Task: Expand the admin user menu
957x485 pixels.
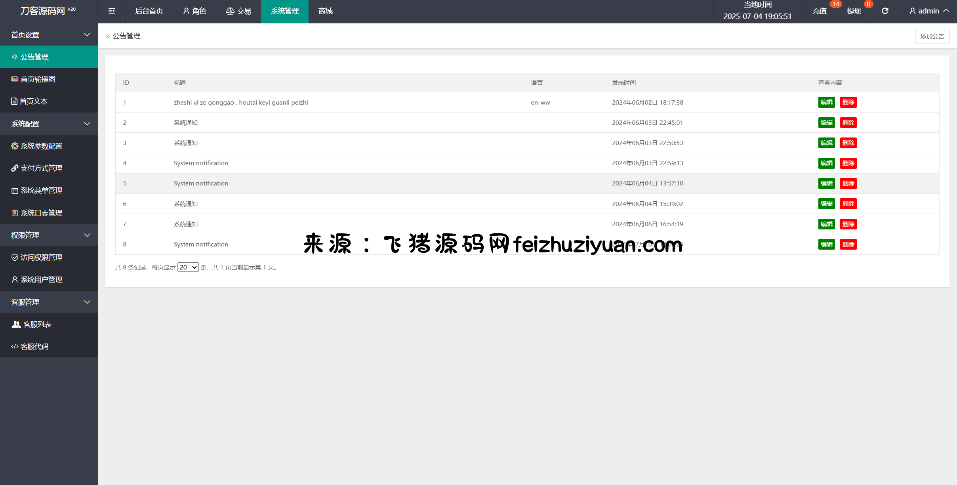Action: click(929, 11)
